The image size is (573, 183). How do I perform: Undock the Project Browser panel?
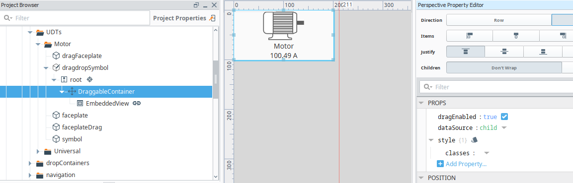pos(196,5)
